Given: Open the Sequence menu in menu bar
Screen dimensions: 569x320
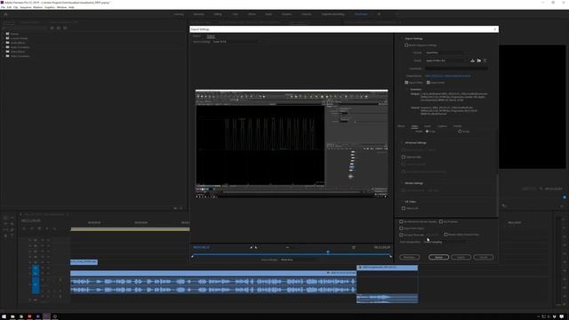Looking at the screenshot, I should coord(26,7).
